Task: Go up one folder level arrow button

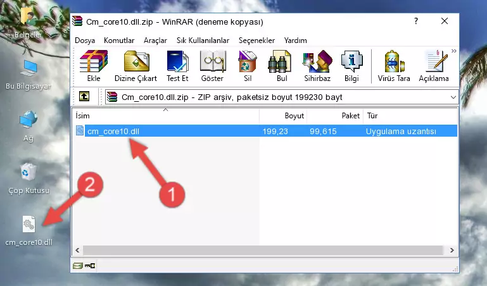Action: (84, 96)
